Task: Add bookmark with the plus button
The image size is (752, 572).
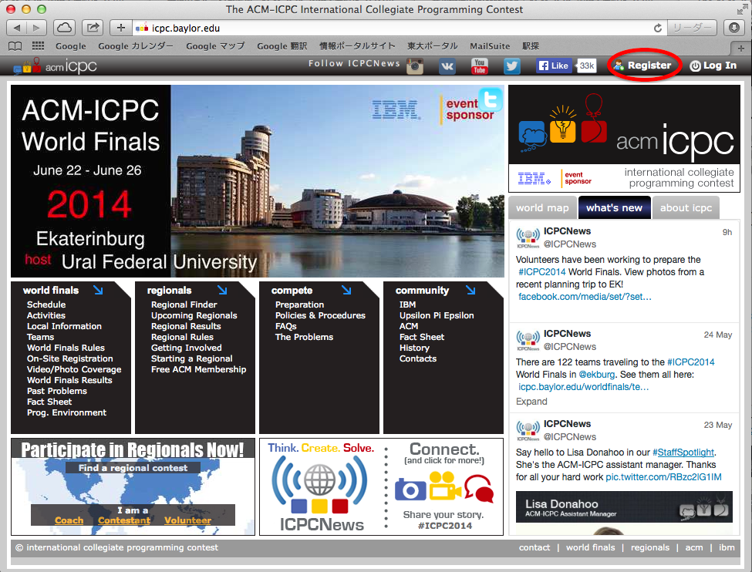Action: click(x=121, y=28)
